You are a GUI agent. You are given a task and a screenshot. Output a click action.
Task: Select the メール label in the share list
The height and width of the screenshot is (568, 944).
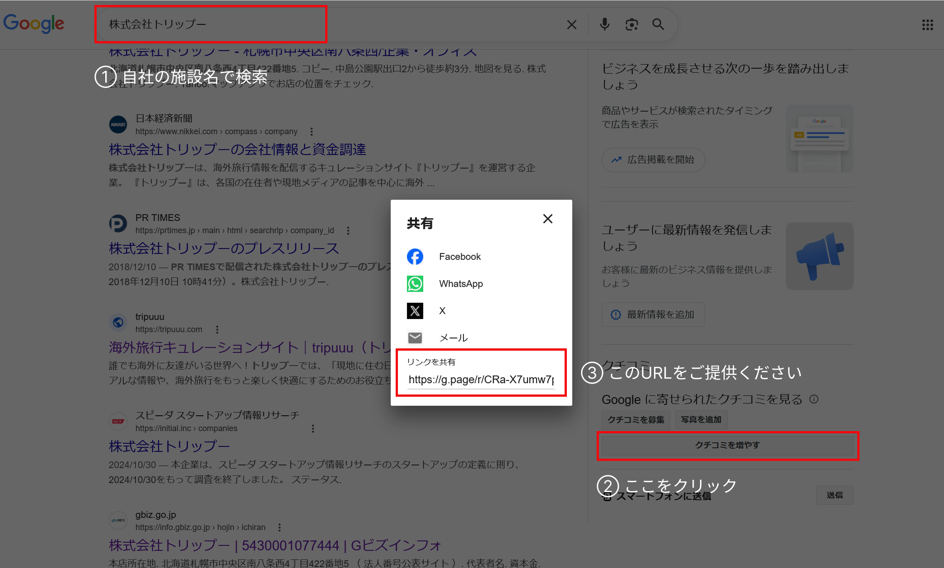click(x=453, y=338)
